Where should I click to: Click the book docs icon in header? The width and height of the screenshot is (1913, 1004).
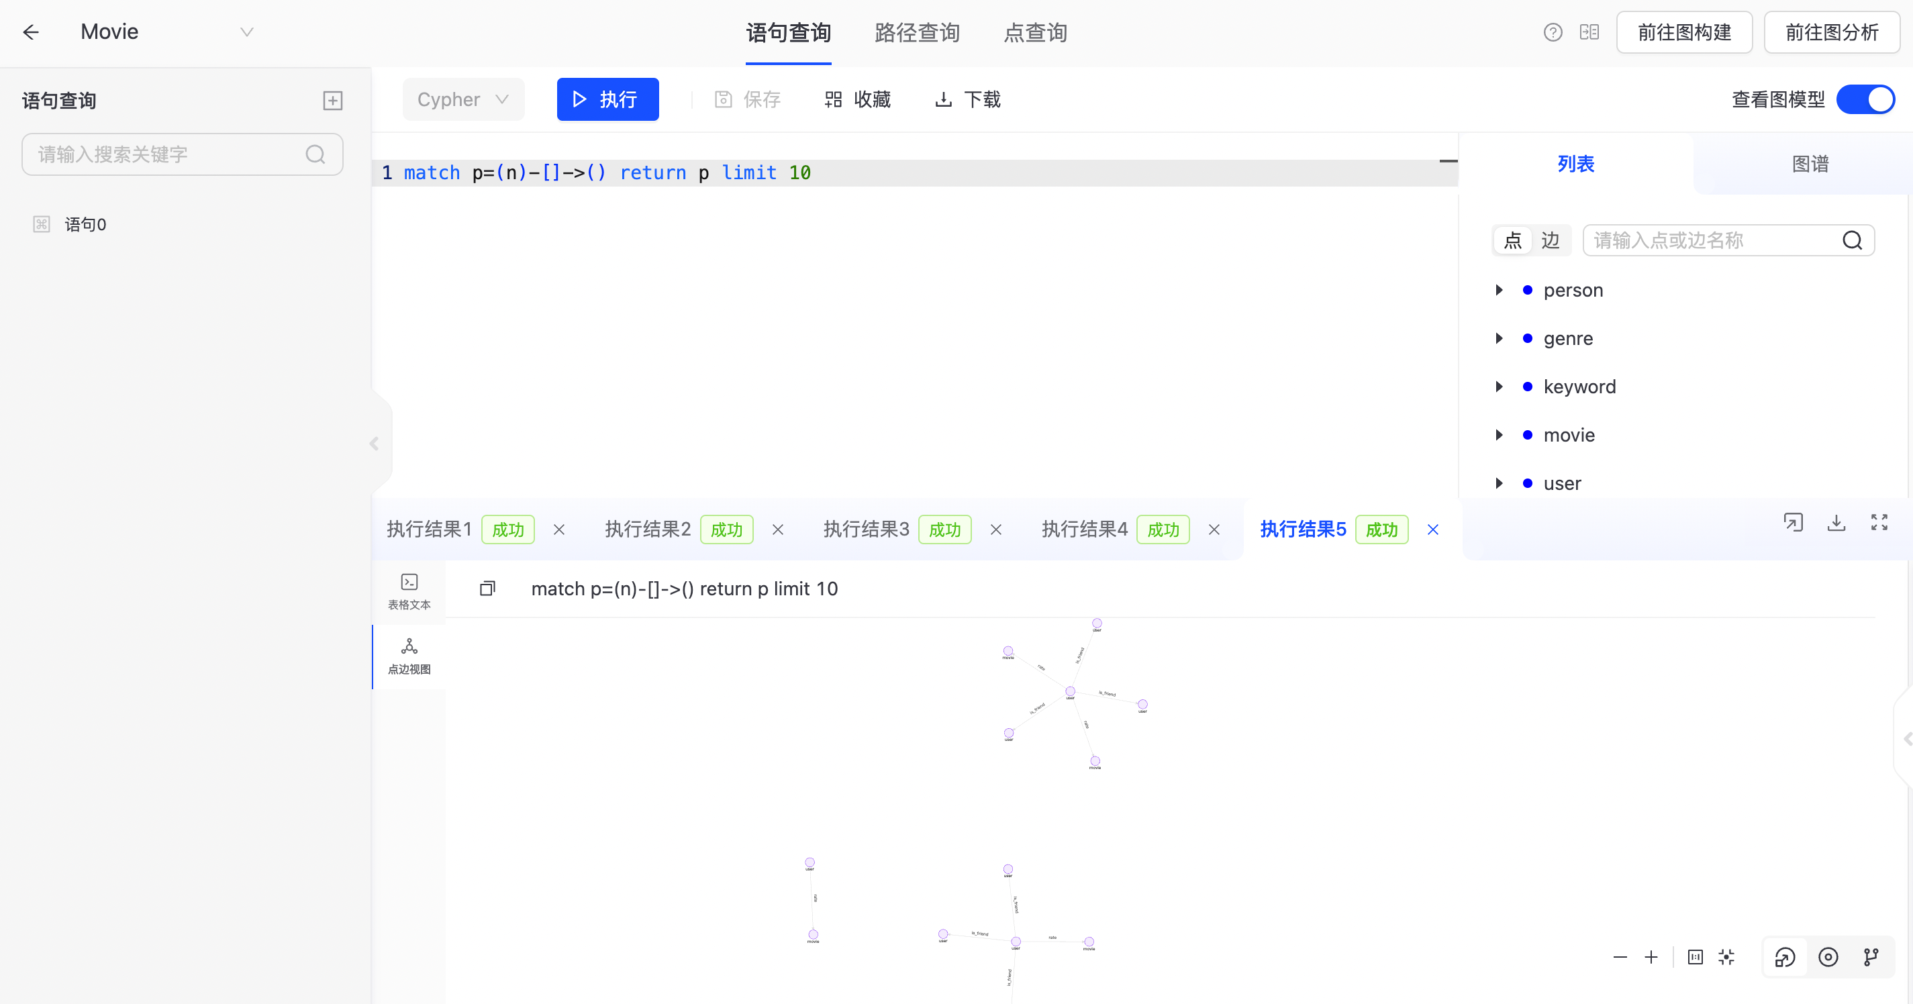click(x=1589, y=33)
